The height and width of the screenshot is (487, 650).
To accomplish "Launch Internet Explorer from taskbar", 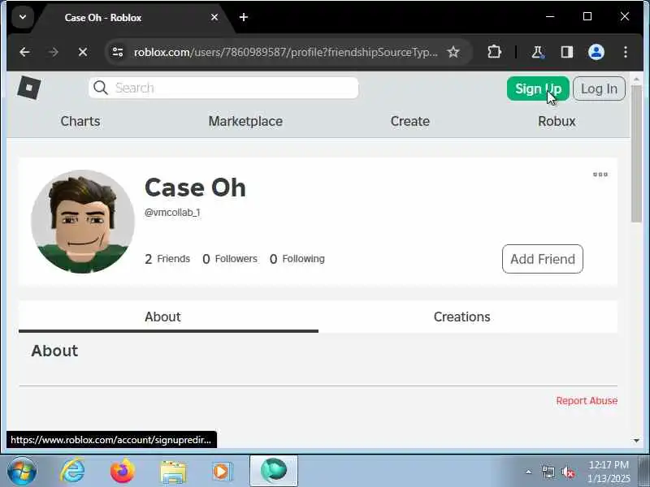I will (72, 472).
